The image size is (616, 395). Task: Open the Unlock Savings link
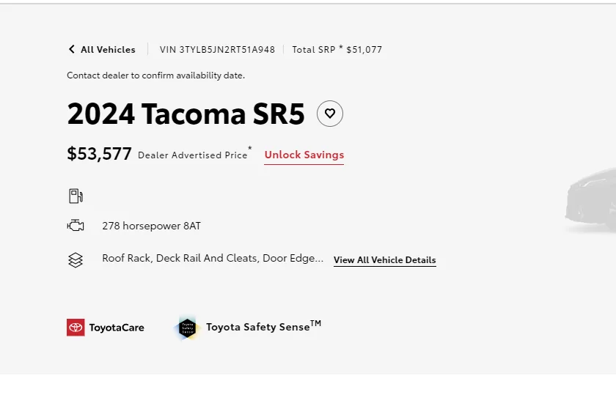[x=304, y=155]
